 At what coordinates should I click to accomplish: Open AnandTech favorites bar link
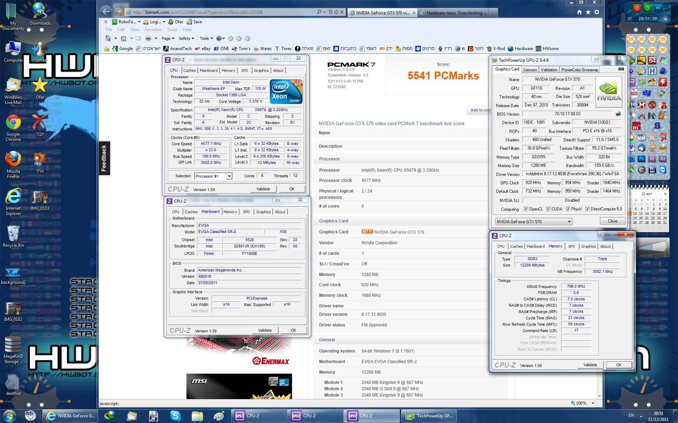(177, 49)
